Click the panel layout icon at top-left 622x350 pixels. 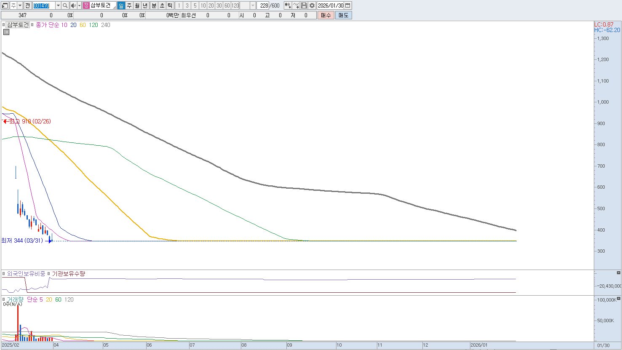pos(5,5)
